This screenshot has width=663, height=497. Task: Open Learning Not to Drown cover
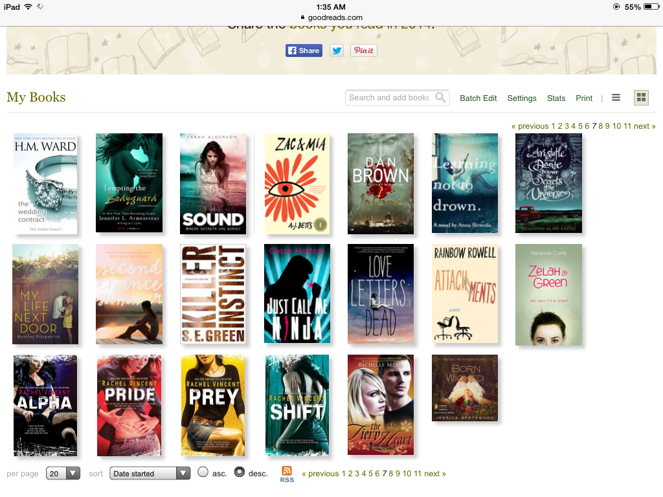[465, 183]
